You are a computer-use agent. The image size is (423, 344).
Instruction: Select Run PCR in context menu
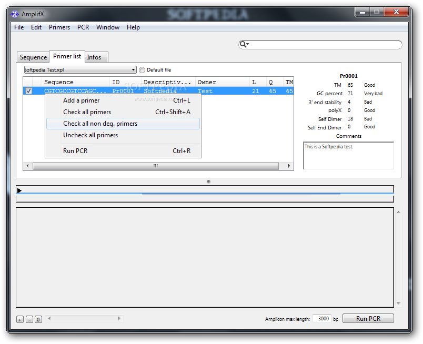123,151
